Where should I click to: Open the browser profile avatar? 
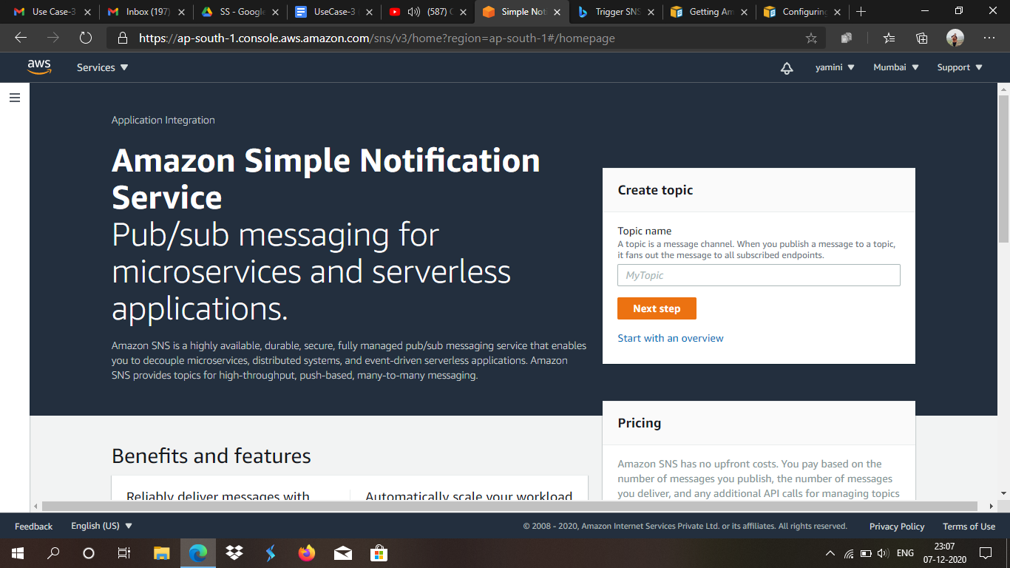coord(955,38)
